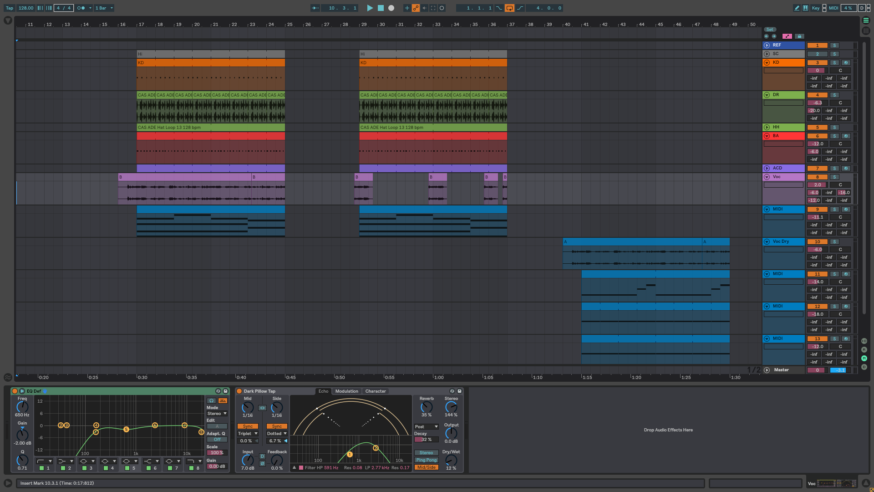Image resolution: width=874 pixels, height=492 pixels.
Task: Click the Punch-In switch icon
Action: point(499,8)
